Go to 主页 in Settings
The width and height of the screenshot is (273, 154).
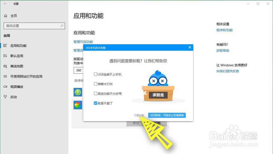(x=14, y=16)
